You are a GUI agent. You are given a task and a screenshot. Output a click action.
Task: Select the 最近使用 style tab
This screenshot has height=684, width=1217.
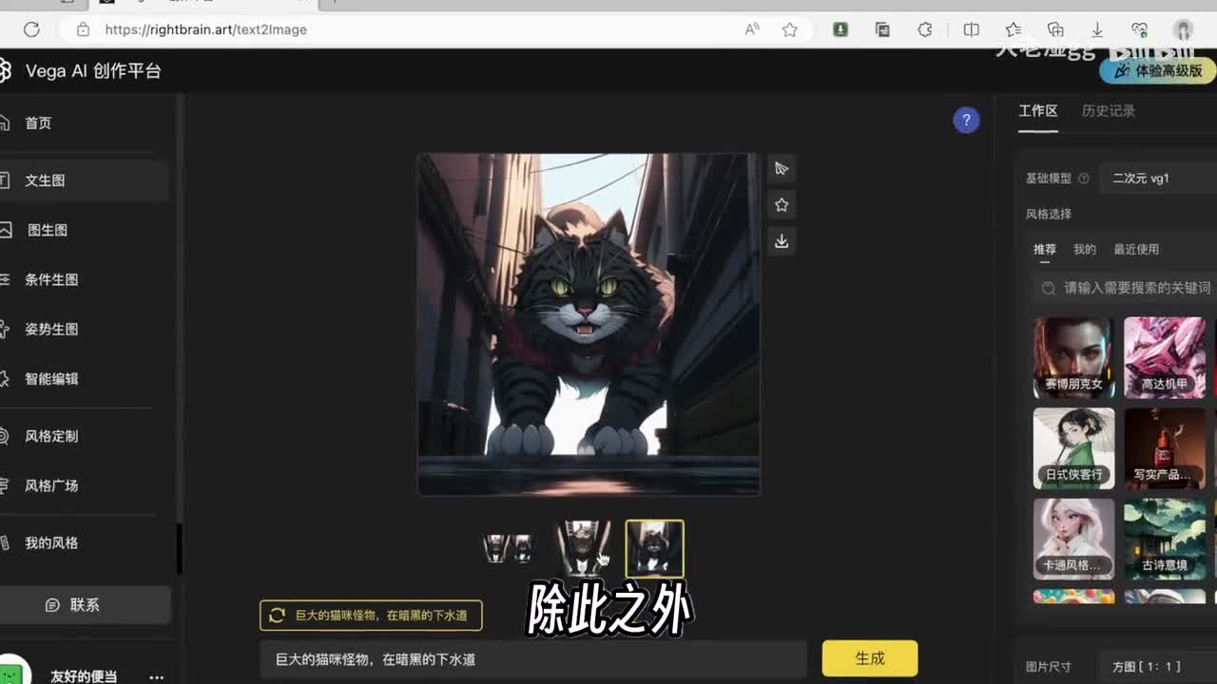pos(1136,249)
